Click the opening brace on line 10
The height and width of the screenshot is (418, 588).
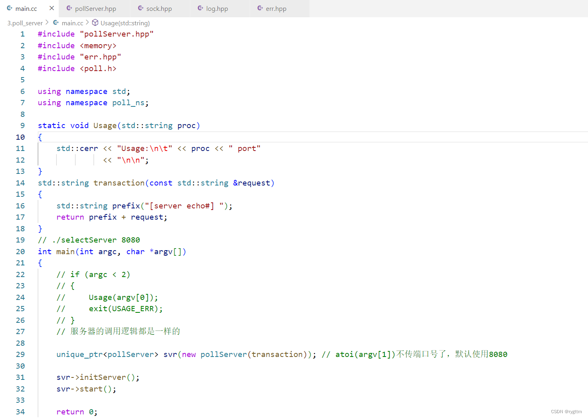tap(40, 137)
